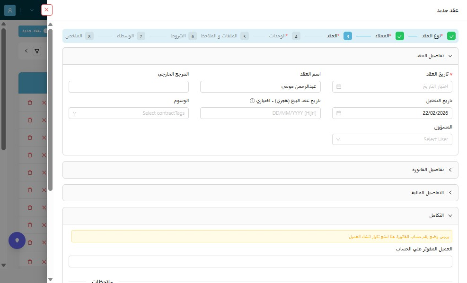The image size is (467, 283).
Task: Click the drawer scrollbar down arrow
Action: click(x=50, y=279)
